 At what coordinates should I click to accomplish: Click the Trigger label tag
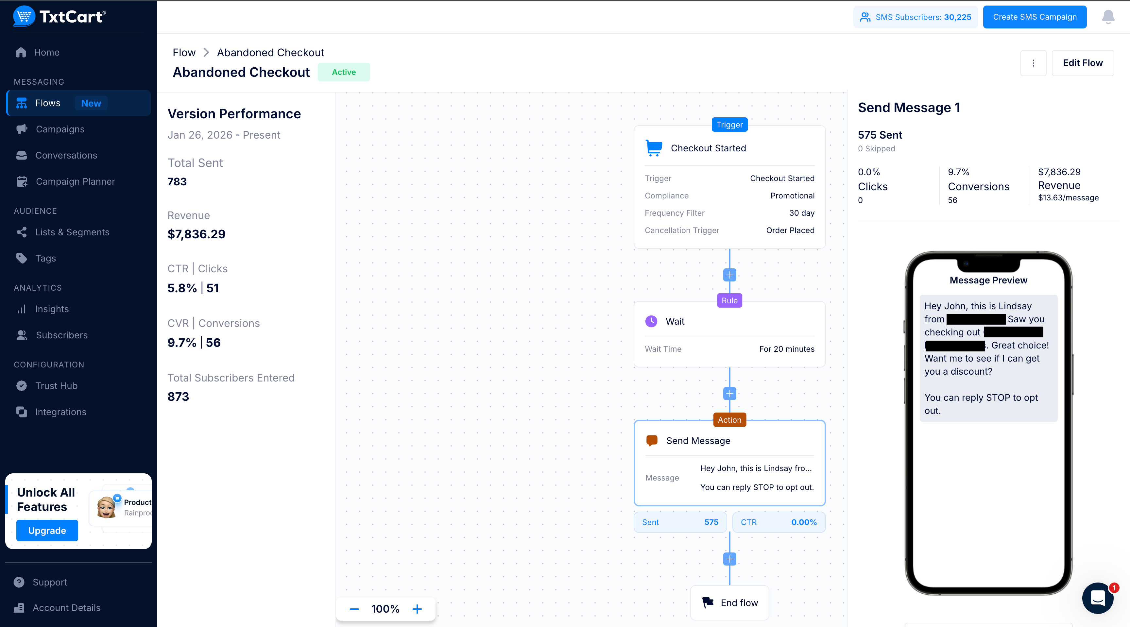pyautogui.click(x=729, y=125)
